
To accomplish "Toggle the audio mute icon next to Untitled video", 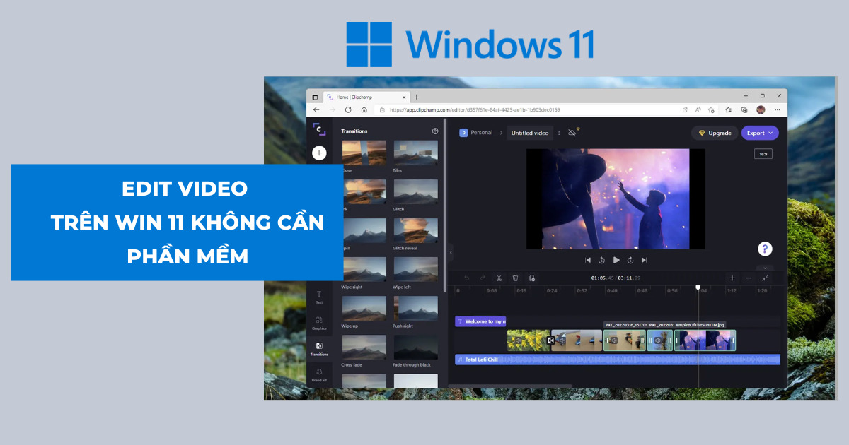I will click(x=572, y=132).
